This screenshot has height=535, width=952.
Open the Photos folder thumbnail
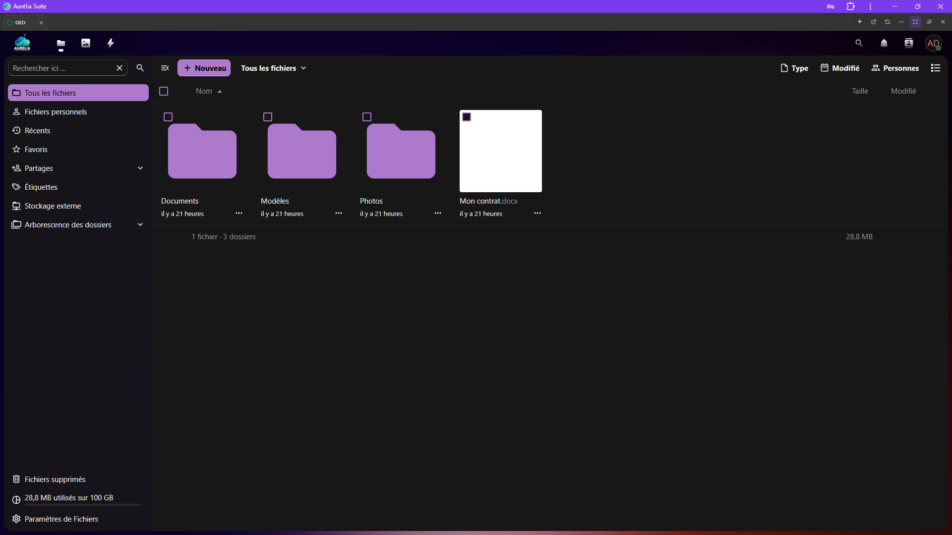pyautogui.click(x=401, y=151)
